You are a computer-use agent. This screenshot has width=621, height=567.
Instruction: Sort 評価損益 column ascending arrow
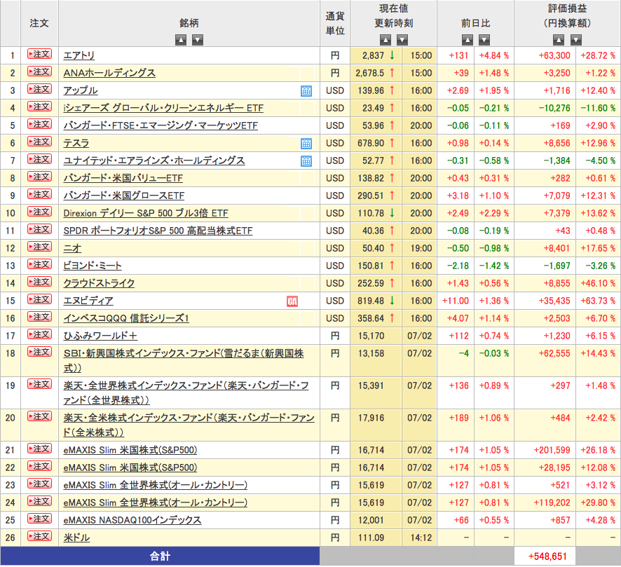(x=559, y=40)
